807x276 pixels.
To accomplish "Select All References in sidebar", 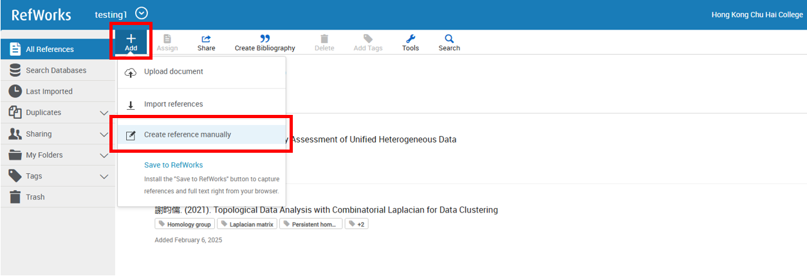I will pos(50,49).
